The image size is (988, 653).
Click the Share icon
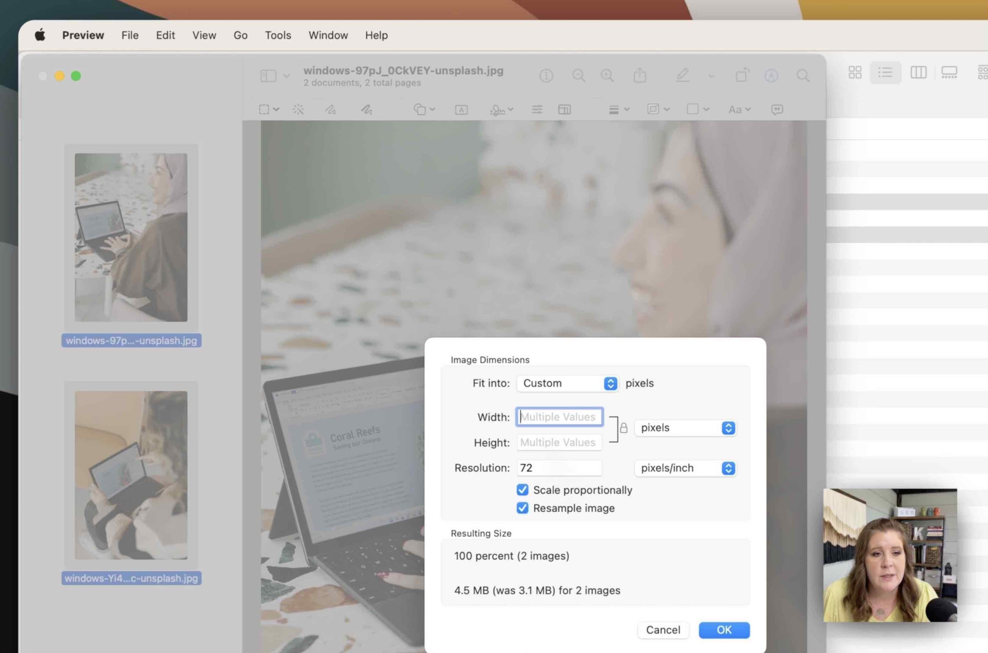point(640,75)
